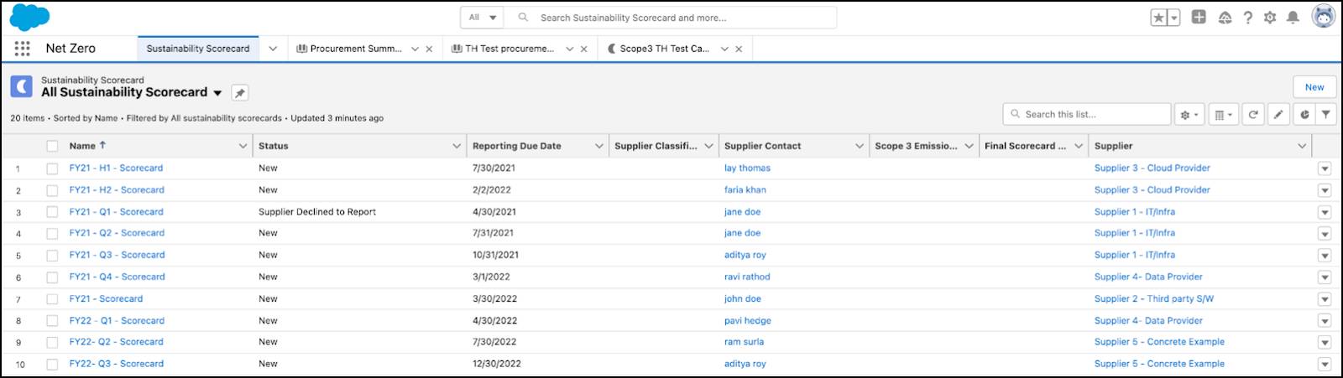The image size is (1343, 378).
Task: Open the App Launcher grid icon
Action: pos(23,49)
